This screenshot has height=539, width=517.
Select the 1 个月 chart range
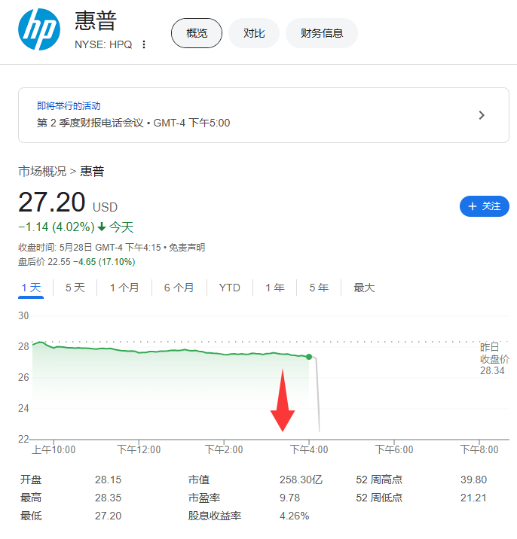124,288
